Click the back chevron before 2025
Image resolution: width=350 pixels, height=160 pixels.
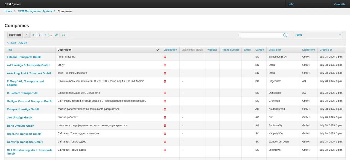tap(8, 43)
